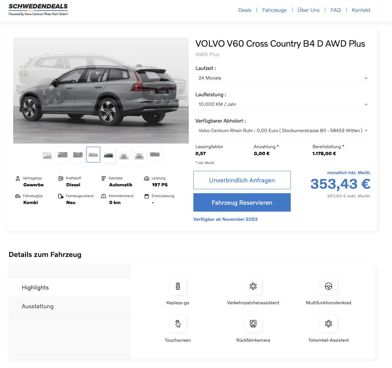Select the sixth gallery thumbnail
Viewport: 392px width, 368px height.
click(124, 156)
